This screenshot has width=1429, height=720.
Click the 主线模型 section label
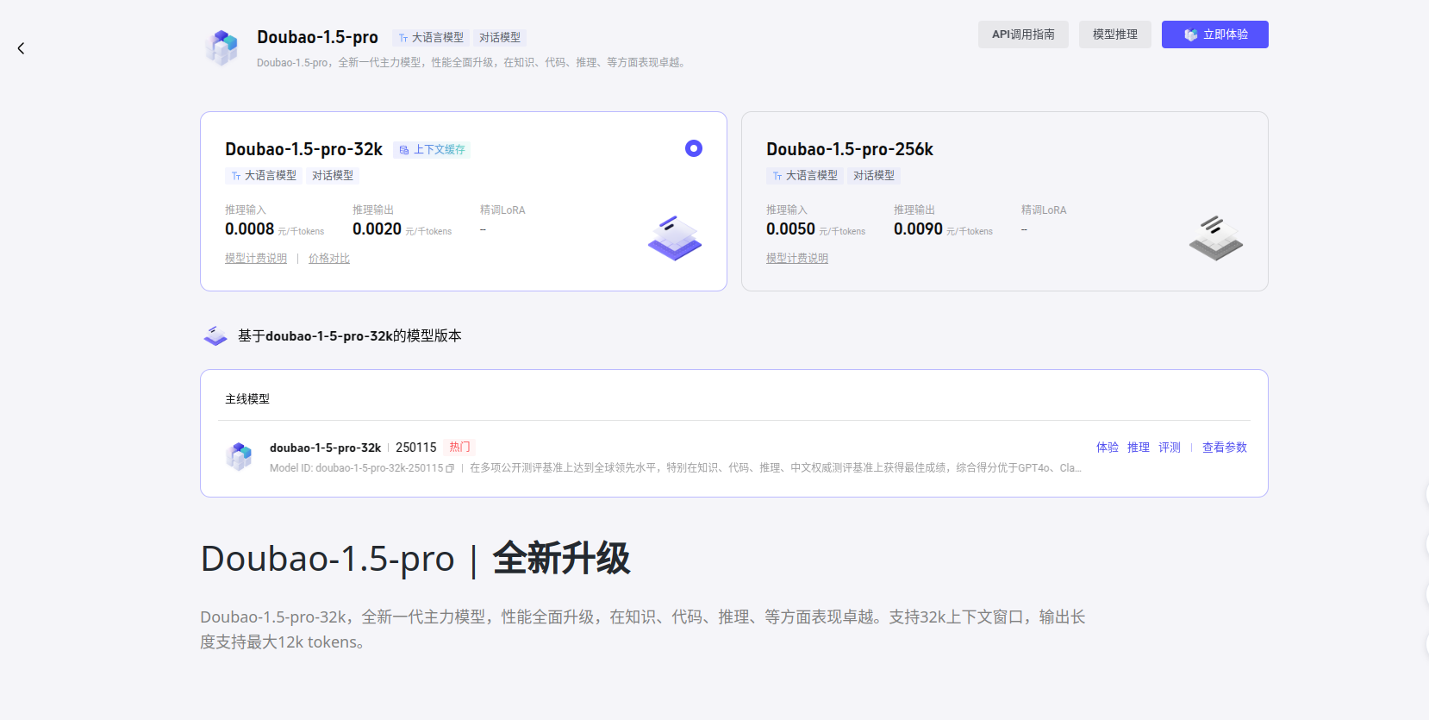tap(247, 399)
